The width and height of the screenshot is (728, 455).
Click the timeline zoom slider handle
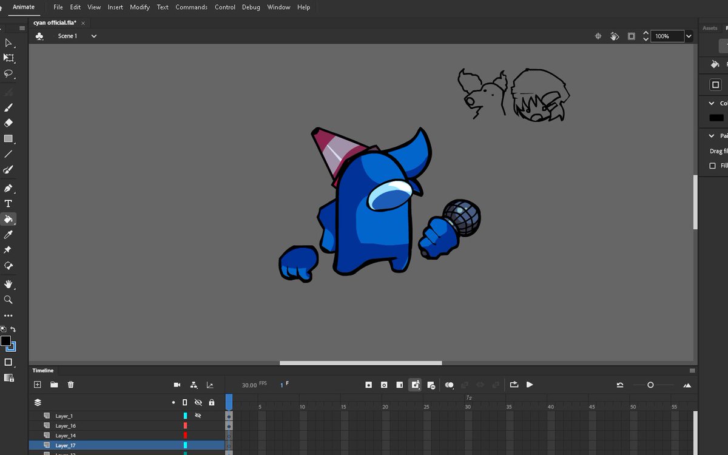(650, 385)
